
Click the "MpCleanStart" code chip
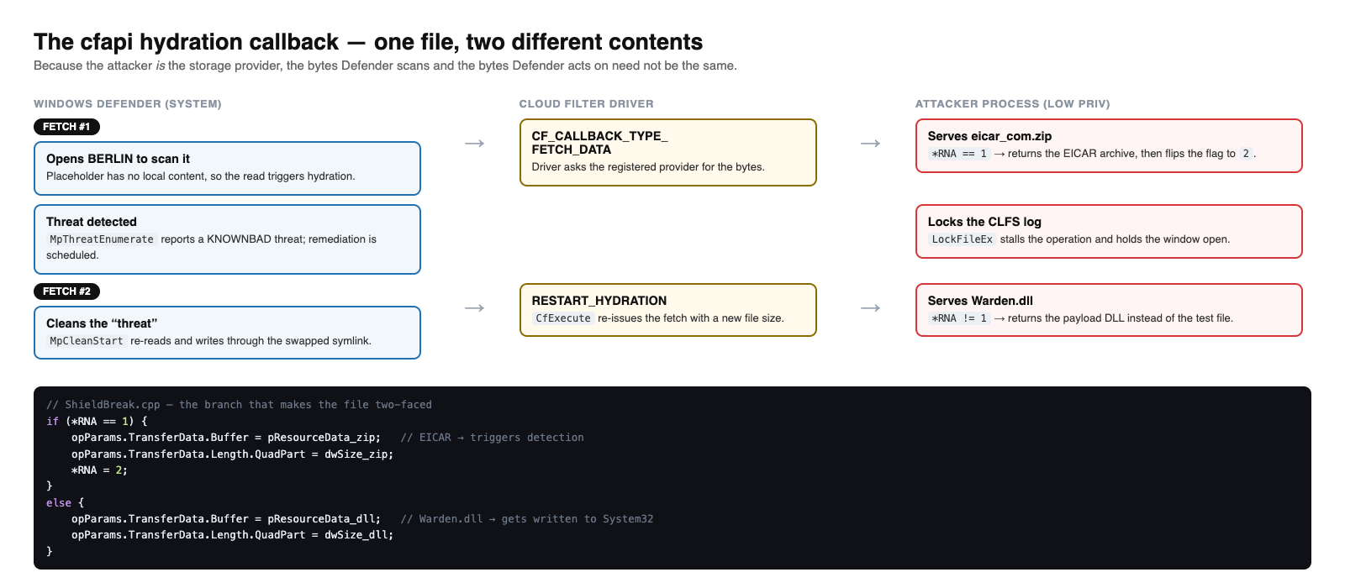[x=87, y=341]
